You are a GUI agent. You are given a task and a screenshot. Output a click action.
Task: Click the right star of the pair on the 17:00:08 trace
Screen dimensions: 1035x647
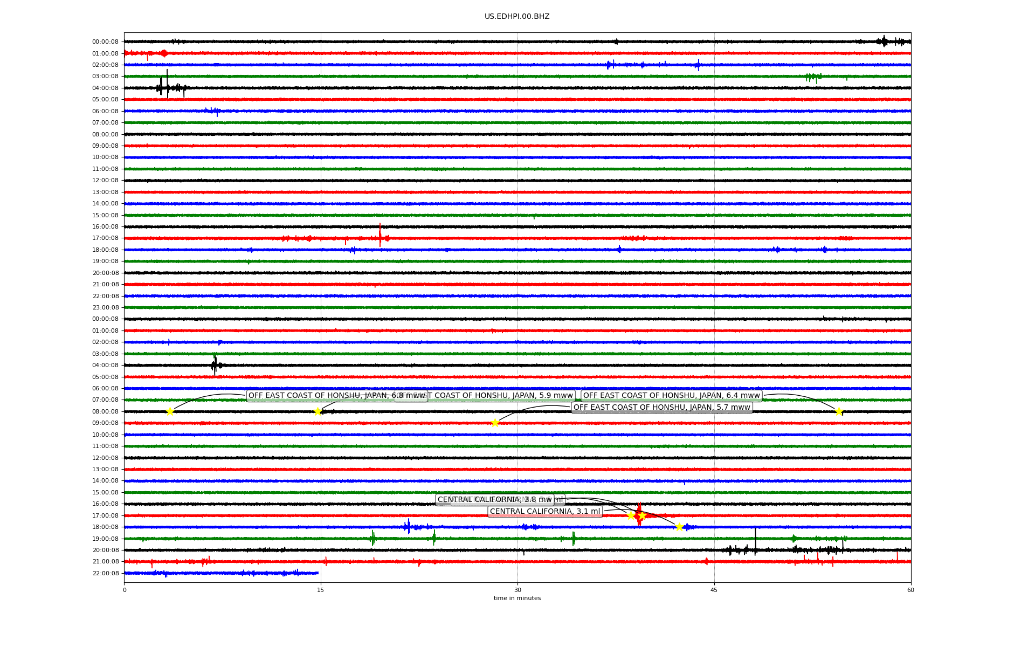[641, 515]
